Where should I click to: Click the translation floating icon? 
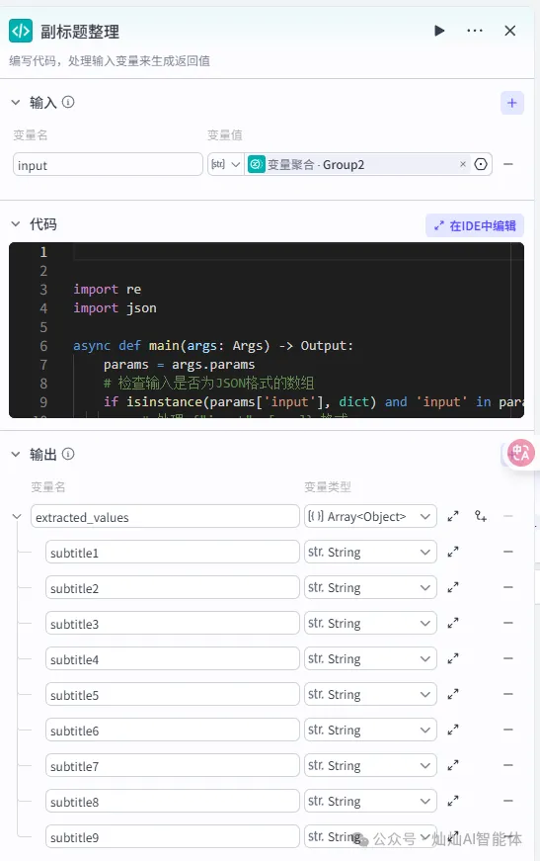pyautogui.click(x=520, y=453)
